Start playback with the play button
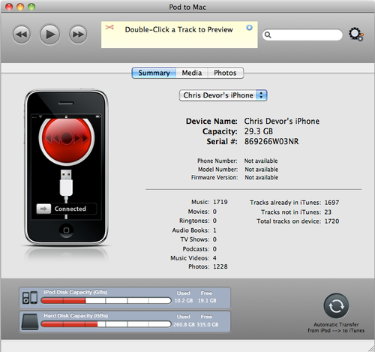375x352 pixels. click(x=49, y=35)
